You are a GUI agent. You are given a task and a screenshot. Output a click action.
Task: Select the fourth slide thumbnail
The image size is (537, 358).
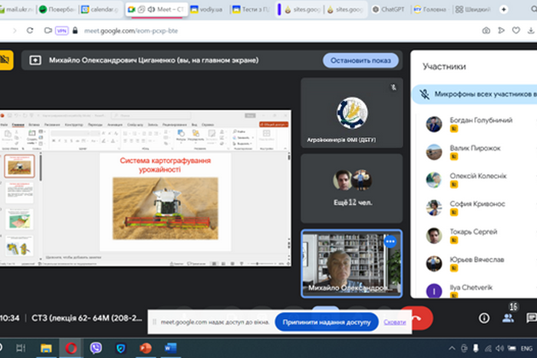click(20, 246)
